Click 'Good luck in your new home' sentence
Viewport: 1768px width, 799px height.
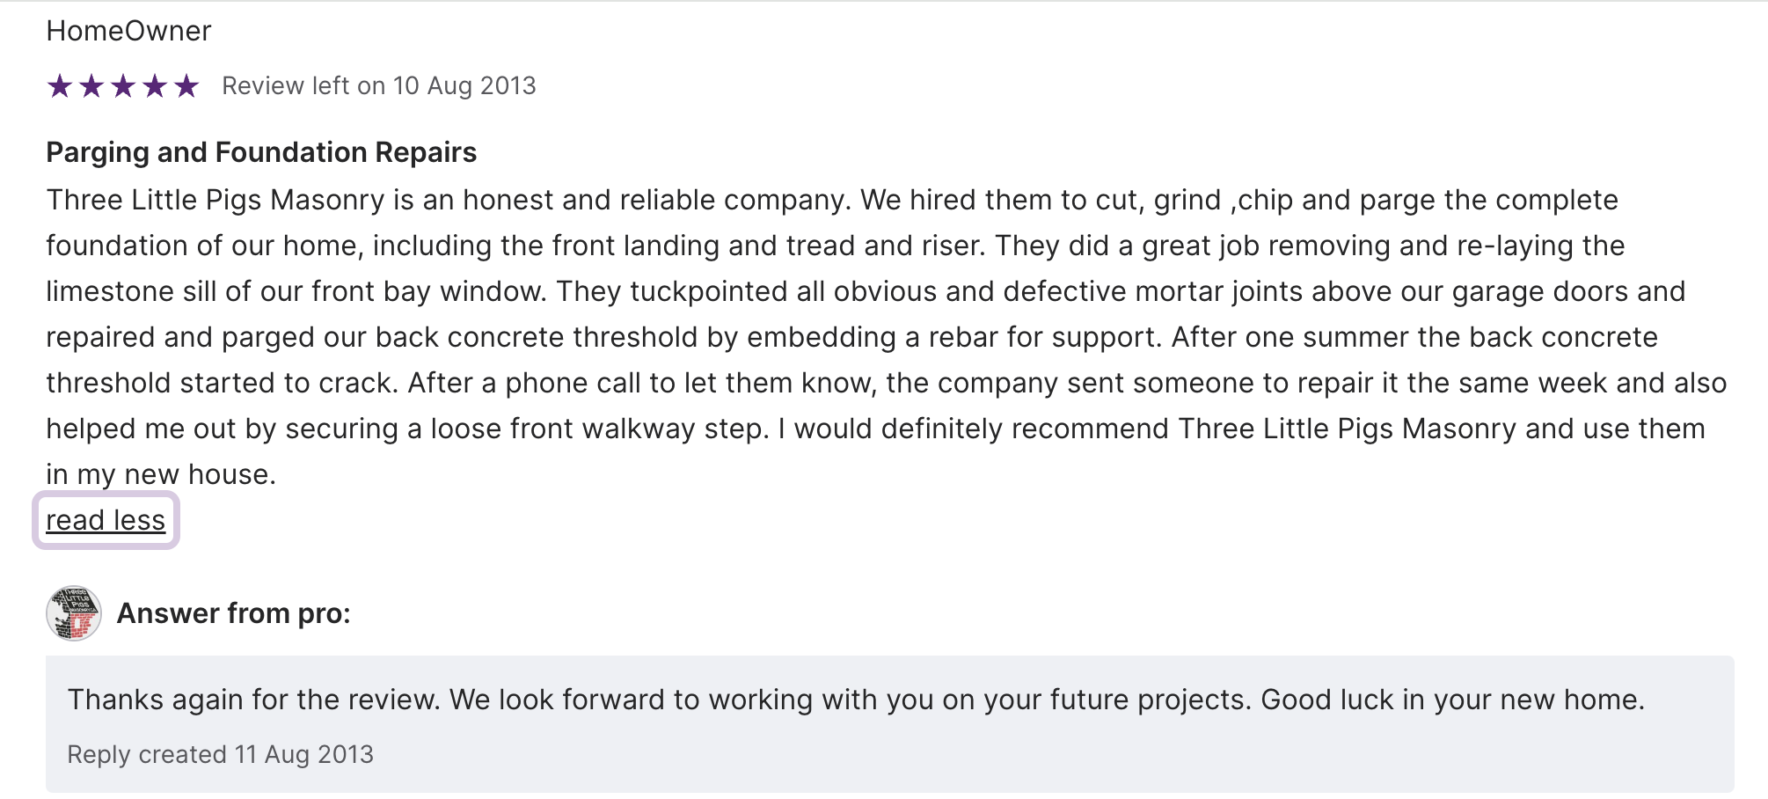click(1451, 700)
